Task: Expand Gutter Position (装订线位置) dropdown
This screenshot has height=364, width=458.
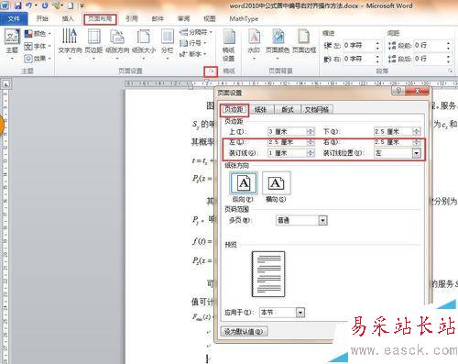Action: click(x=417, y=153)
